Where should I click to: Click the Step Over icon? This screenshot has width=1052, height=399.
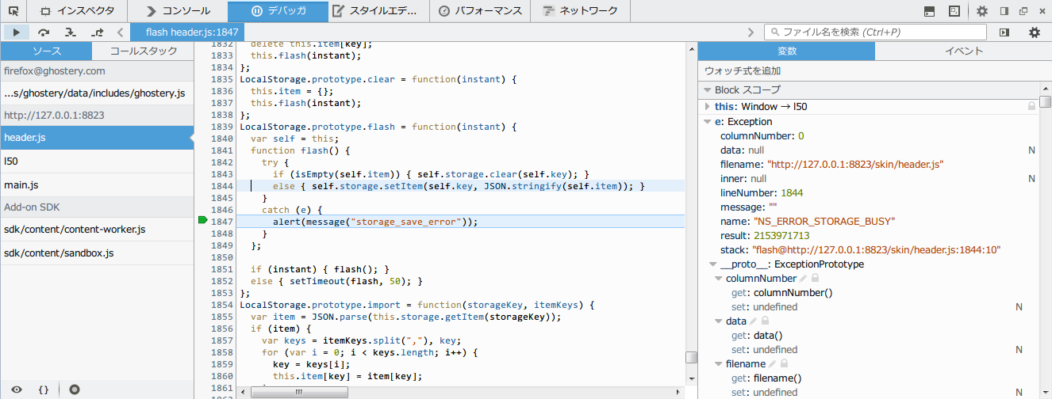point(44,32)
